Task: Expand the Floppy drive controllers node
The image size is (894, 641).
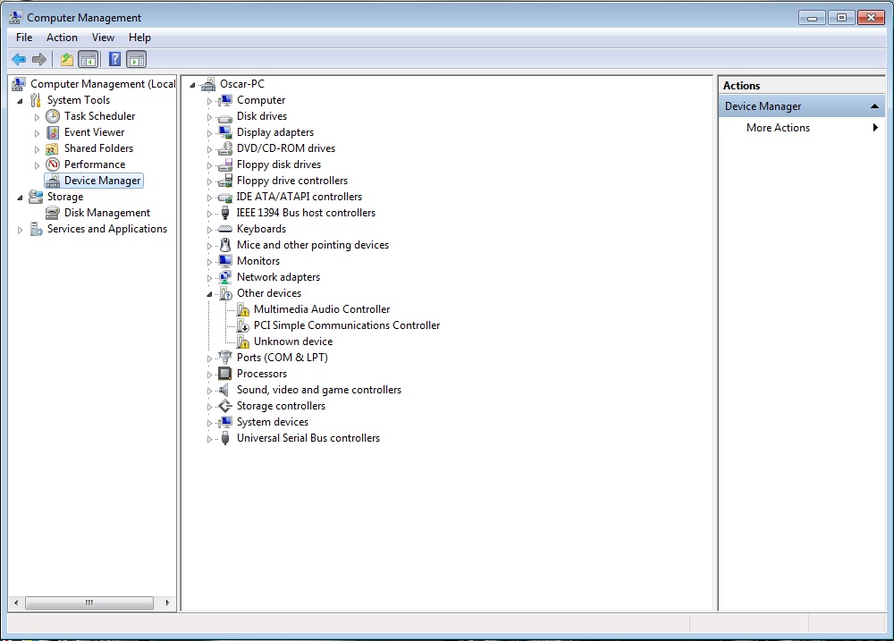Action: [x=209, y=181]
